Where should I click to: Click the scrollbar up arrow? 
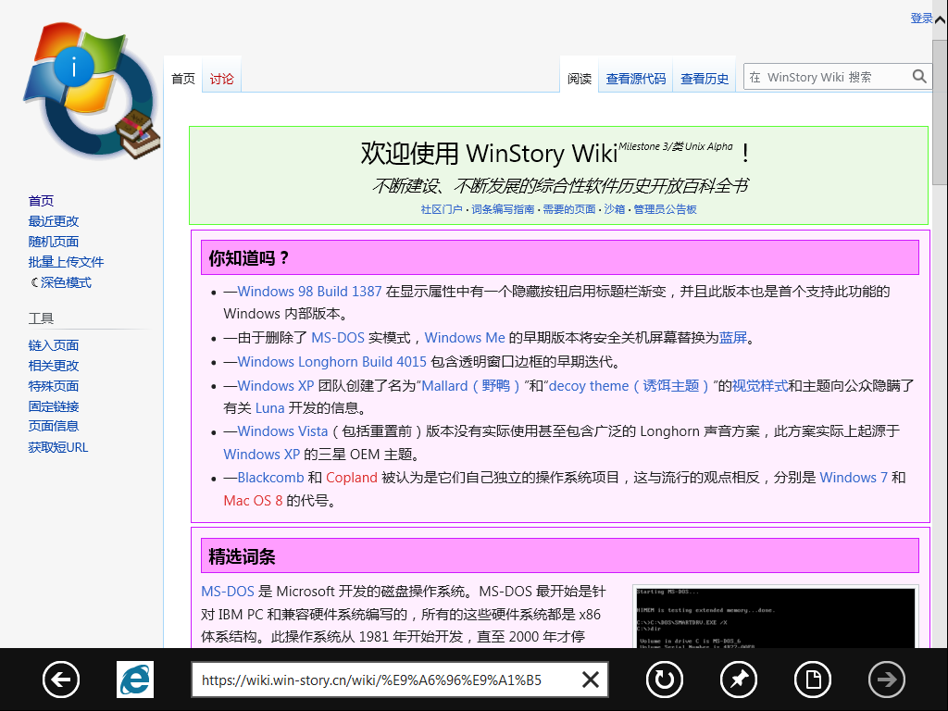[941, 20]
